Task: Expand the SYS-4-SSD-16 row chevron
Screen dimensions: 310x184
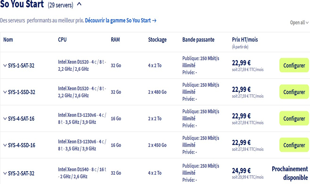Action: 5,145
